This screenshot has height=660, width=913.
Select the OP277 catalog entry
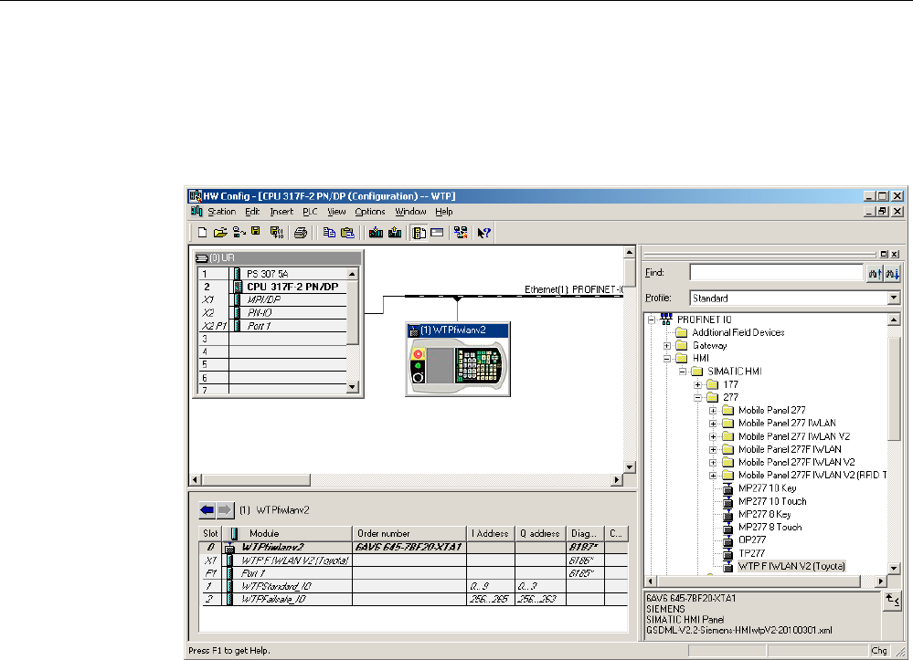(x=752, y=540)
